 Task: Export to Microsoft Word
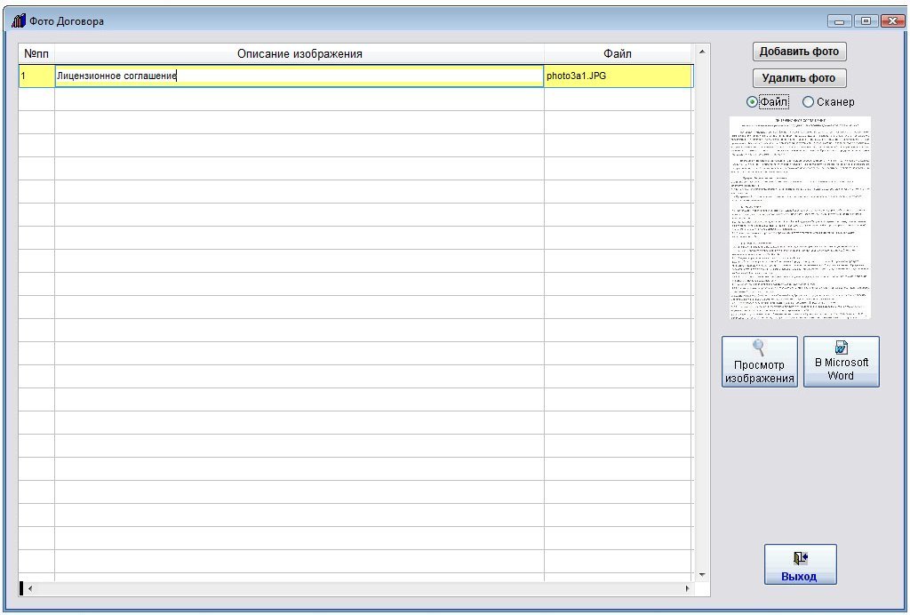(841, 362)
